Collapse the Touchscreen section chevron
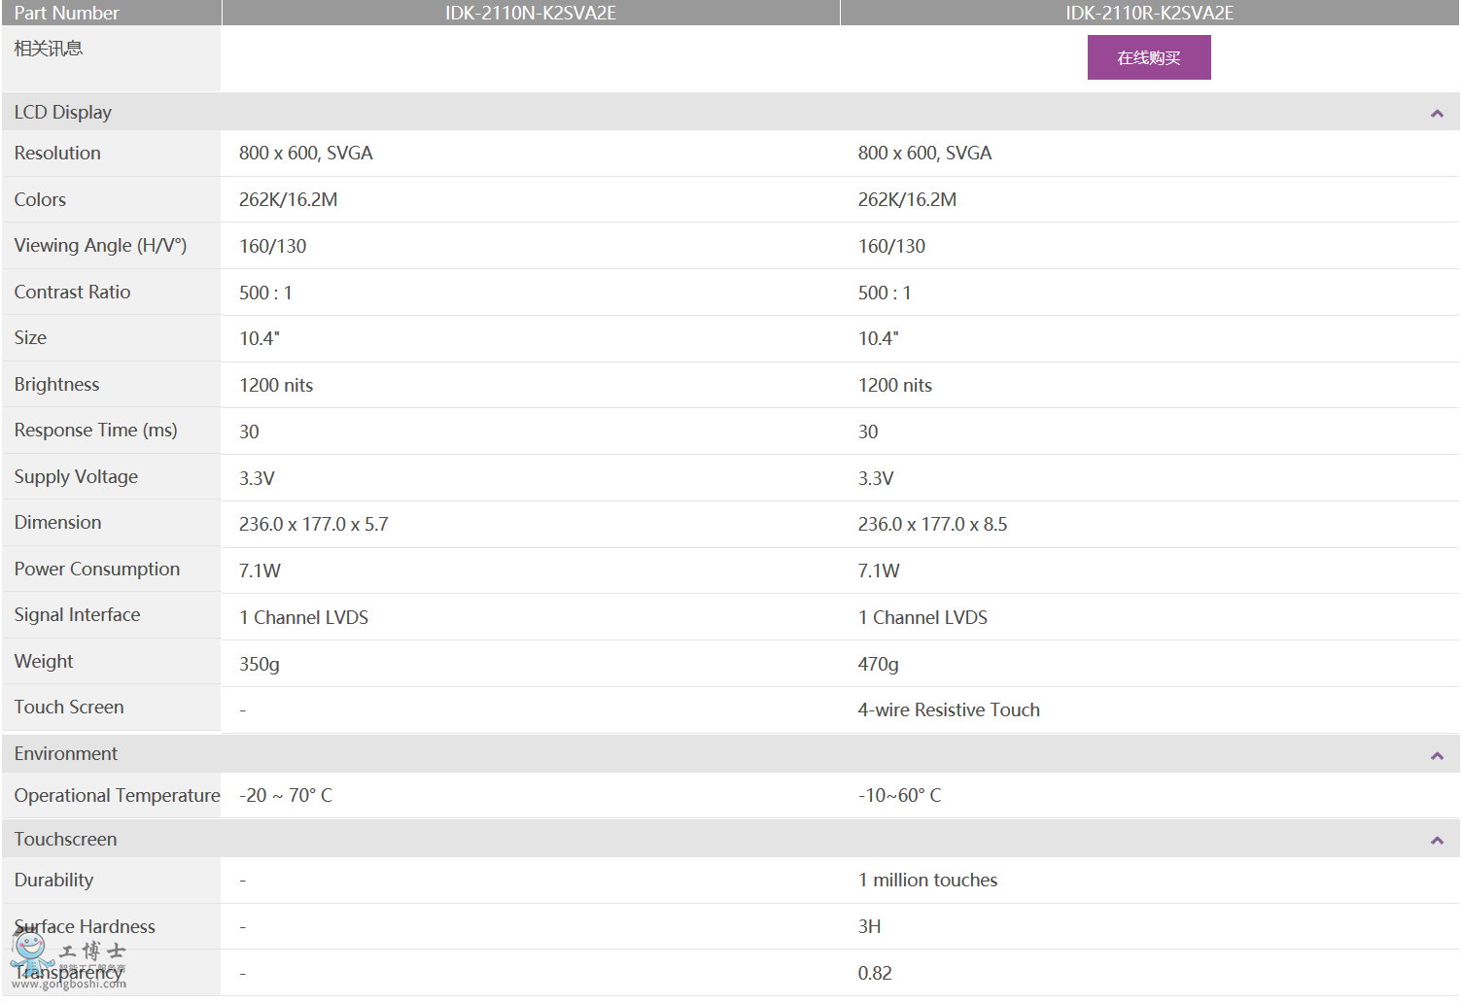Screen dimensions: 1461x1003 click(1436, 841)
